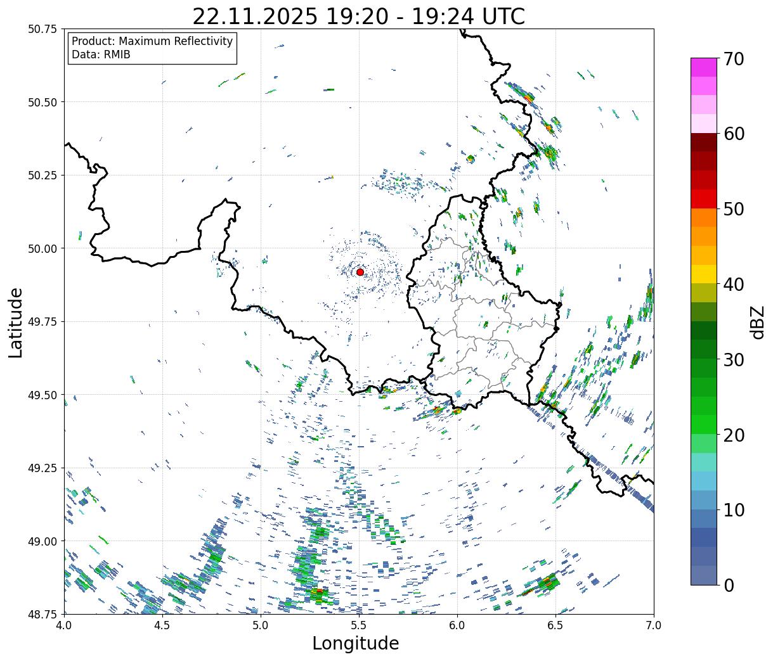Click the magenta top segment of the colorbar
Viewport: 773px width, 659px height.
[704, 67]
